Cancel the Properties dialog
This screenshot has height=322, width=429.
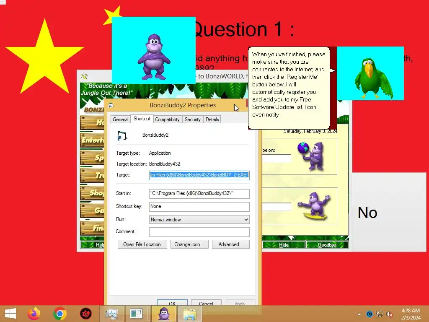pos(206,303)
